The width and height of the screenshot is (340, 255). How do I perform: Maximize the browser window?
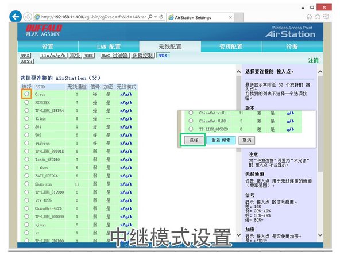coord(312,7)
